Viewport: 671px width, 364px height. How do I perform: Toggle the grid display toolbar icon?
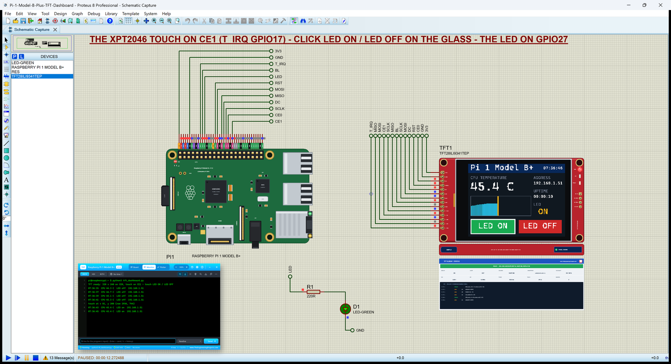(x=128, y=21)
